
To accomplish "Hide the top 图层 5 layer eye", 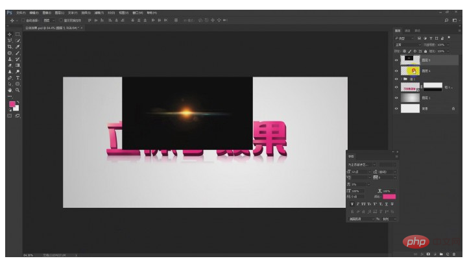I will (x=396, y=60).
